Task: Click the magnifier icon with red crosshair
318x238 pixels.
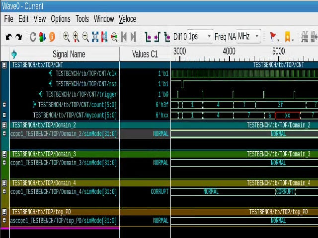Action: 114,37
